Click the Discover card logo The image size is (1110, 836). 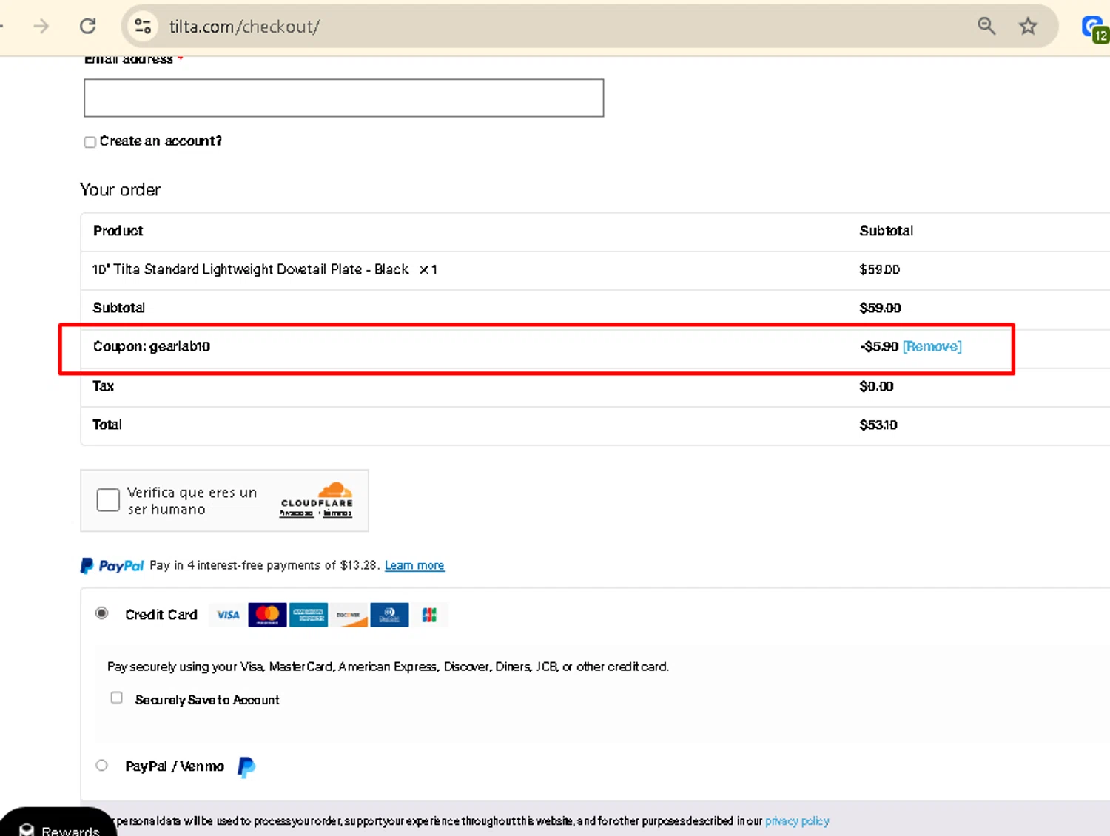[x=349, y=615]
